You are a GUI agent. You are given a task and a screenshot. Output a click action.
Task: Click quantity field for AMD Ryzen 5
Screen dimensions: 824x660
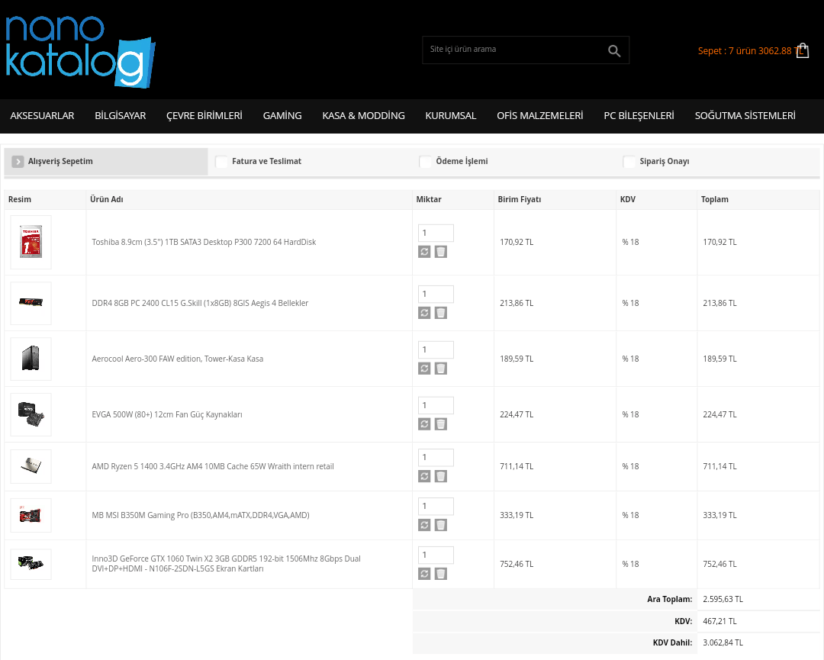(x=436, y=457)
